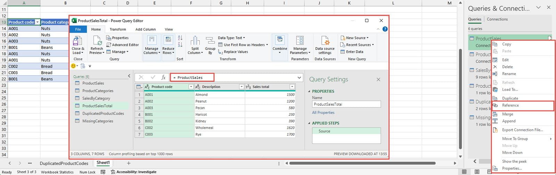Click the All Properties link
The height and width of the screenshot is (175, 556).
click(x=323, y=113)
